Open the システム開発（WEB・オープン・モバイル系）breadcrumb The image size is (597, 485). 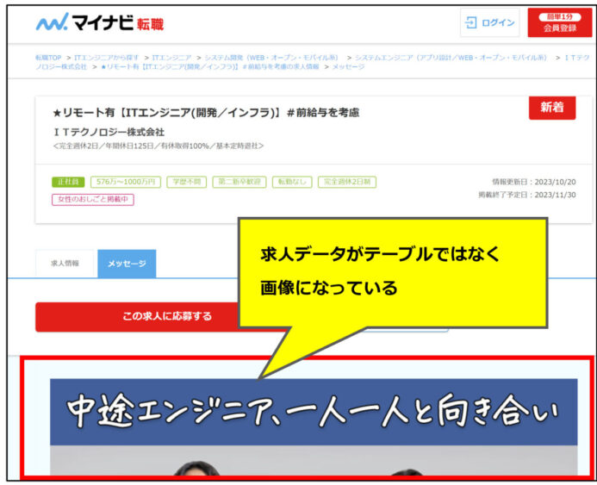[x=271, y=58]
